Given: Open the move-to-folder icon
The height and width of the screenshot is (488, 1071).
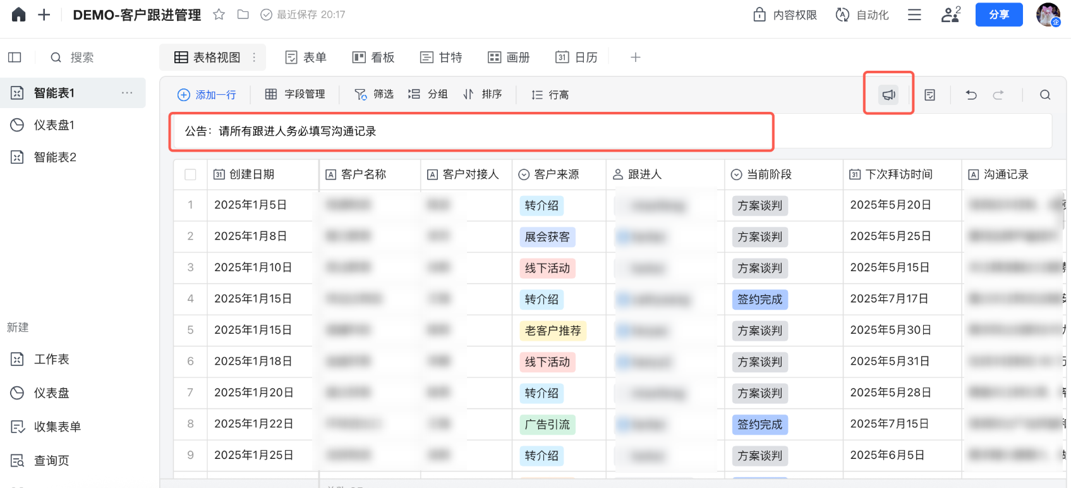Looking at the screenshot, I should pyautogui.click(x=243, y=15).
